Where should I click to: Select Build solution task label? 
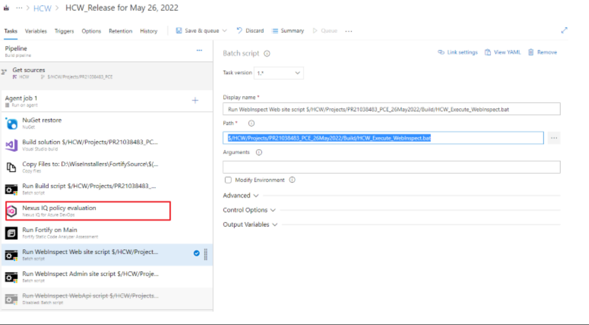click(x=90, y=142)
